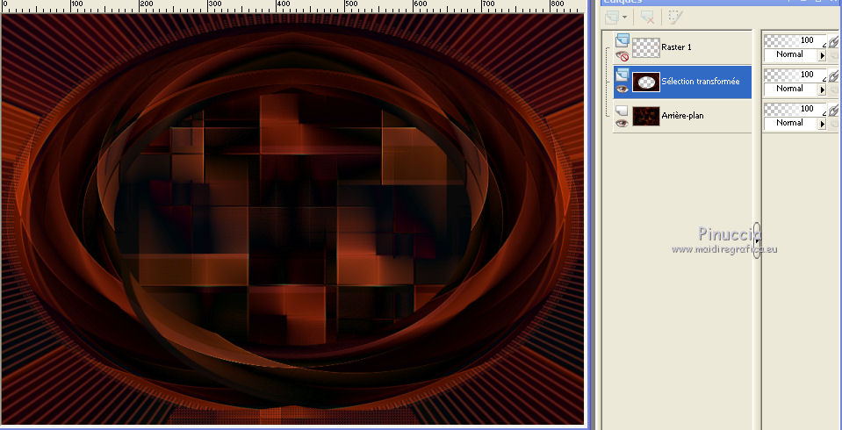Adjust the Arrière-plan opacity slider
842x430 pixels.
point(795,110)
